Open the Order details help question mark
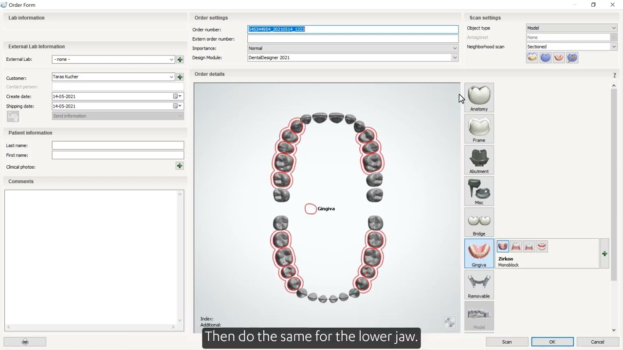Viewport: 623px width, 350px height. 615,75
